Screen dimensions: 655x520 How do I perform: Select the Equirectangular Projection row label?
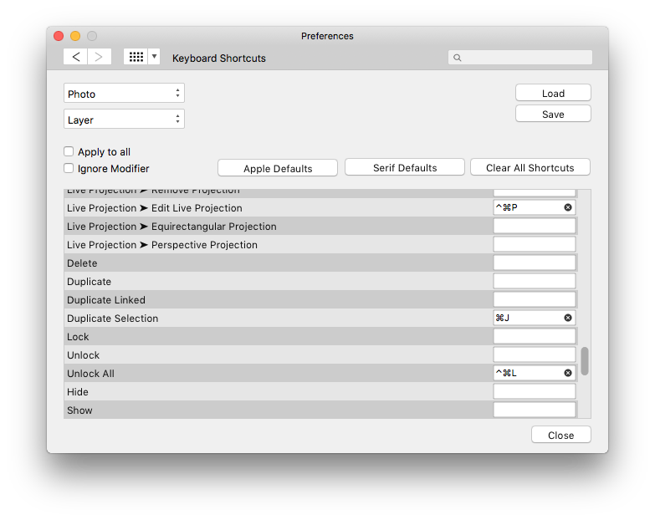point(171,227)
